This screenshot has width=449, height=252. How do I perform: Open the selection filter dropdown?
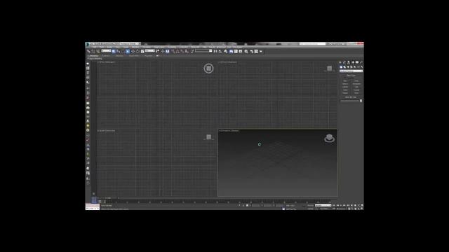[x=106, y=50]
